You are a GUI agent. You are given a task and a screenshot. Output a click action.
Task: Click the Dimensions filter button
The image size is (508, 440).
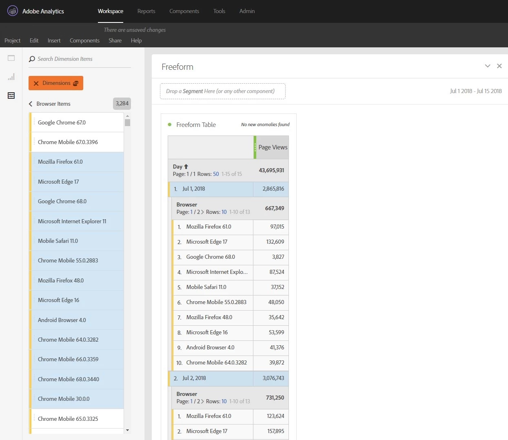[x=56, y=83]
